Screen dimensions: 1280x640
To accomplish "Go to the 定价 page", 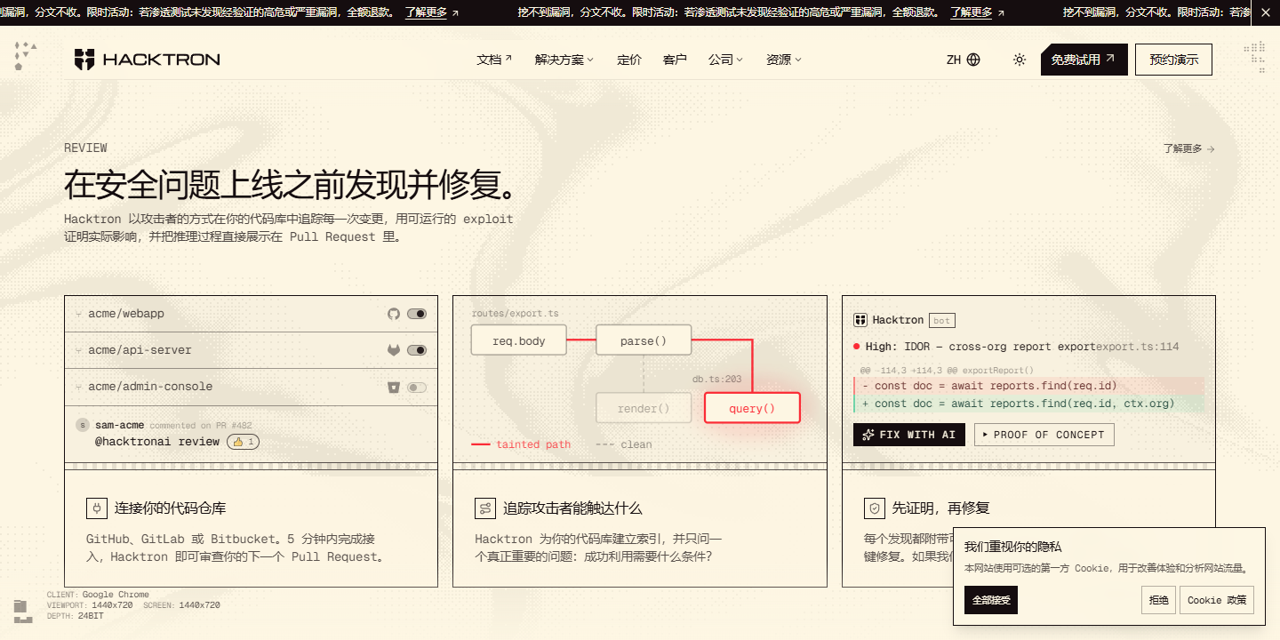I will (x=629, y=60).
